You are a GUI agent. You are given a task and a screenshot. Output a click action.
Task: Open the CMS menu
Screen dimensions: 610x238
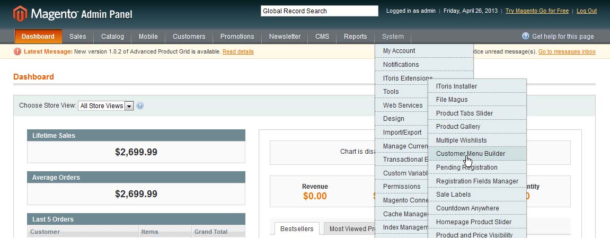pos(322,37)
